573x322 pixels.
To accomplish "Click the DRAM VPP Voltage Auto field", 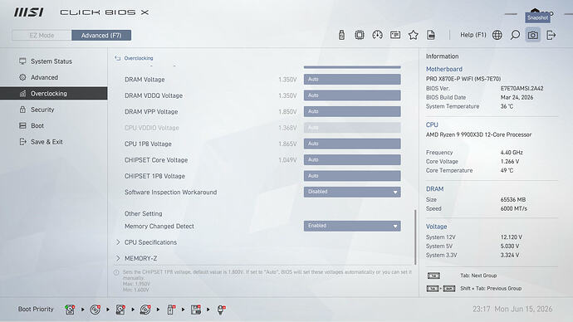I will pyautogui.click(x=352, y=111).
